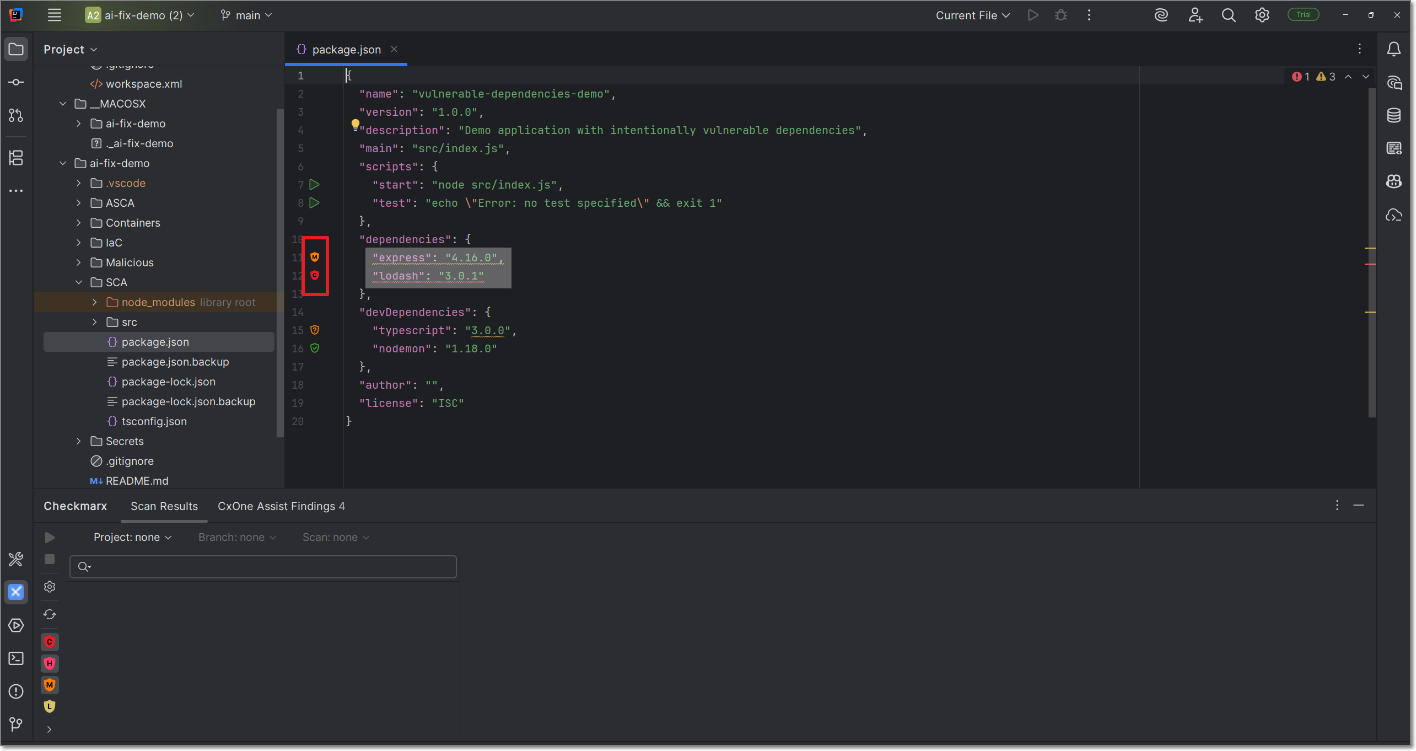Screen dimensions: 1416x751
Task: Toggle the High severity filter
Action: coord(50,663)
